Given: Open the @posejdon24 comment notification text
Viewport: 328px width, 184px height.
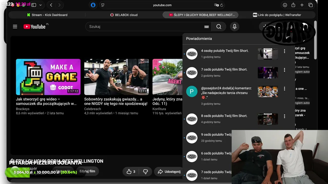Looking at the screenshot, I should (226, 93).
